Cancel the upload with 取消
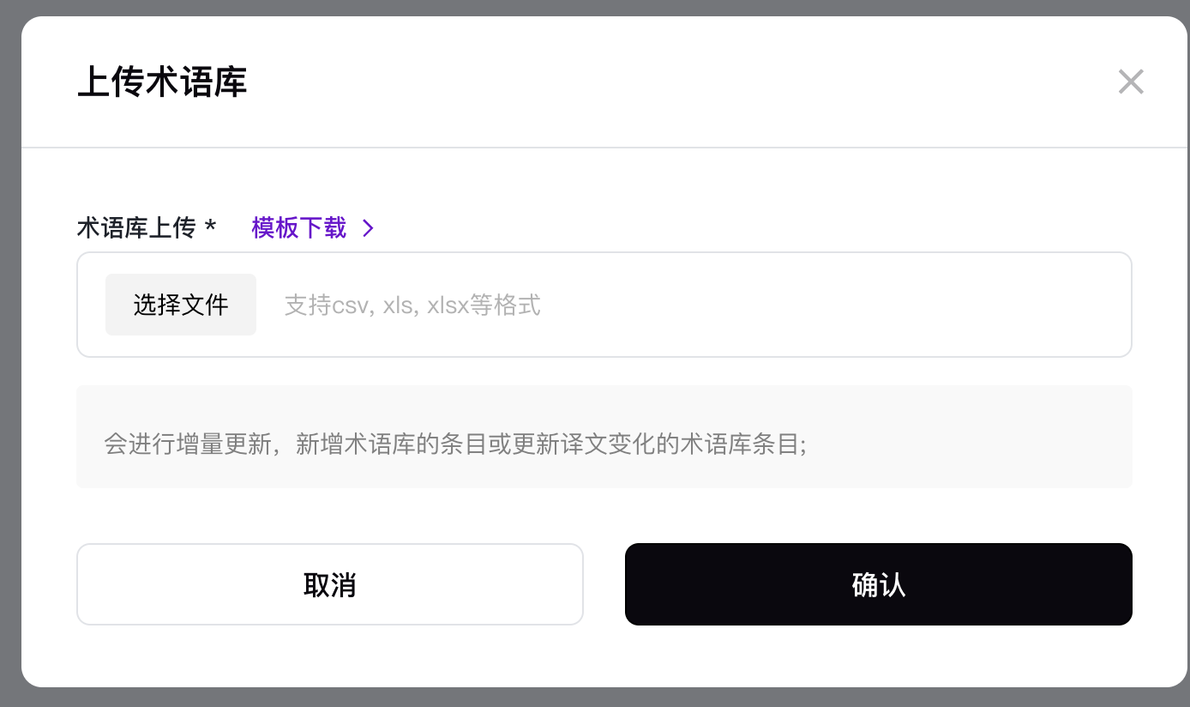Viewport: 1190px width, 707px height. pyautogui.click(x=329, y=584)
